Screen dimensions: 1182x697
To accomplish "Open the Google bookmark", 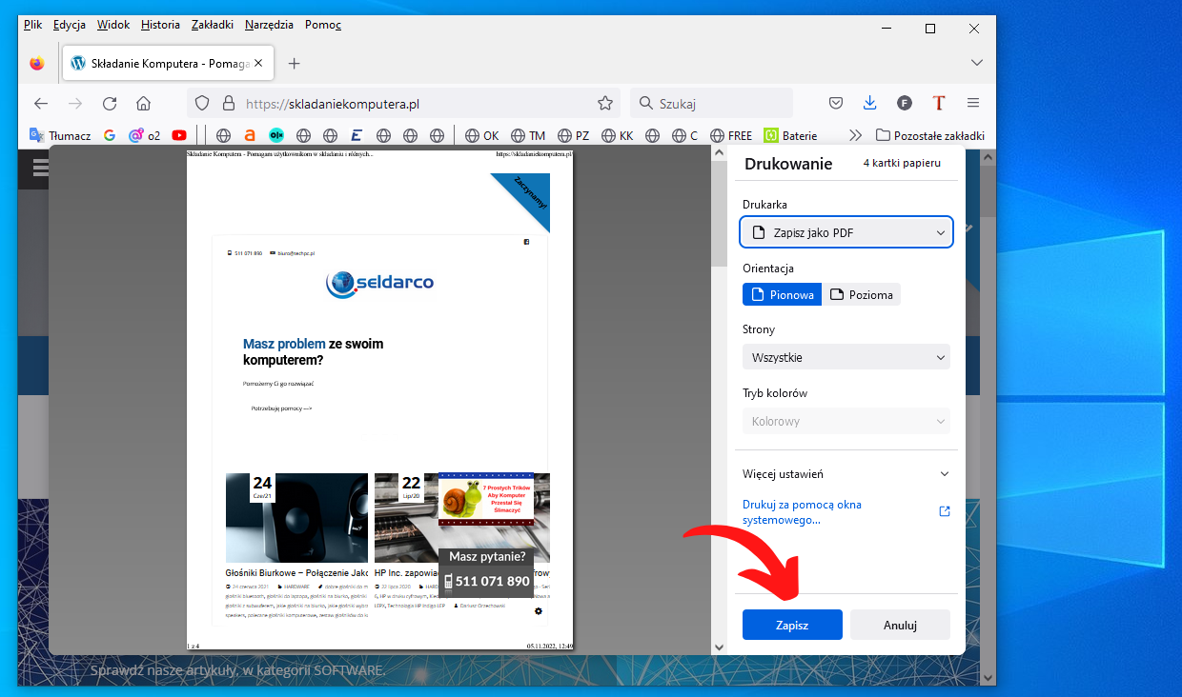I will (x=110, y=135).
